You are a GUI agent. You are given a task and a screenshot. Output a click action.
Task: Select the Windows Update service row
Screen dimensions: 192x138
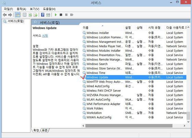pos(134,77)
